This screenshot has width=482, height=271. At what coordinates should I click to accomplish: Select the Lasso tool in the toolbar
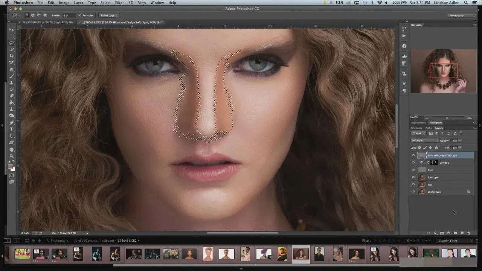point(12,43)
